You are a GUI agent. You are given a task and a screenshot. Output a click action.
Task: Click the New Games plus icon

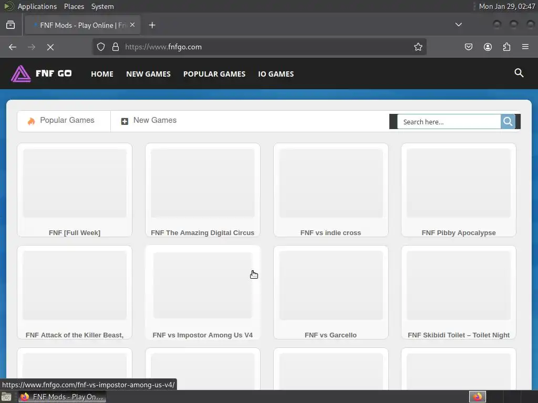pyautogui.click(x=125, y=121)
